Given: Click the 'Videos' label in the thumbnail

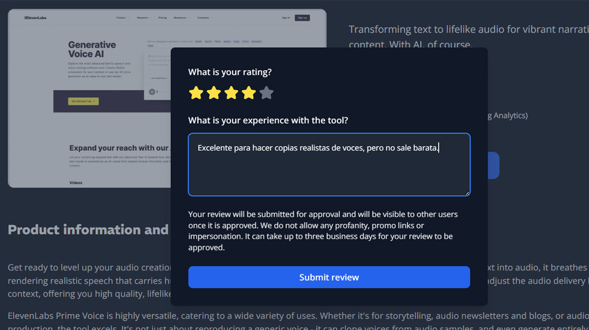Looking at the screenshot, I should [x=76, y=183].
